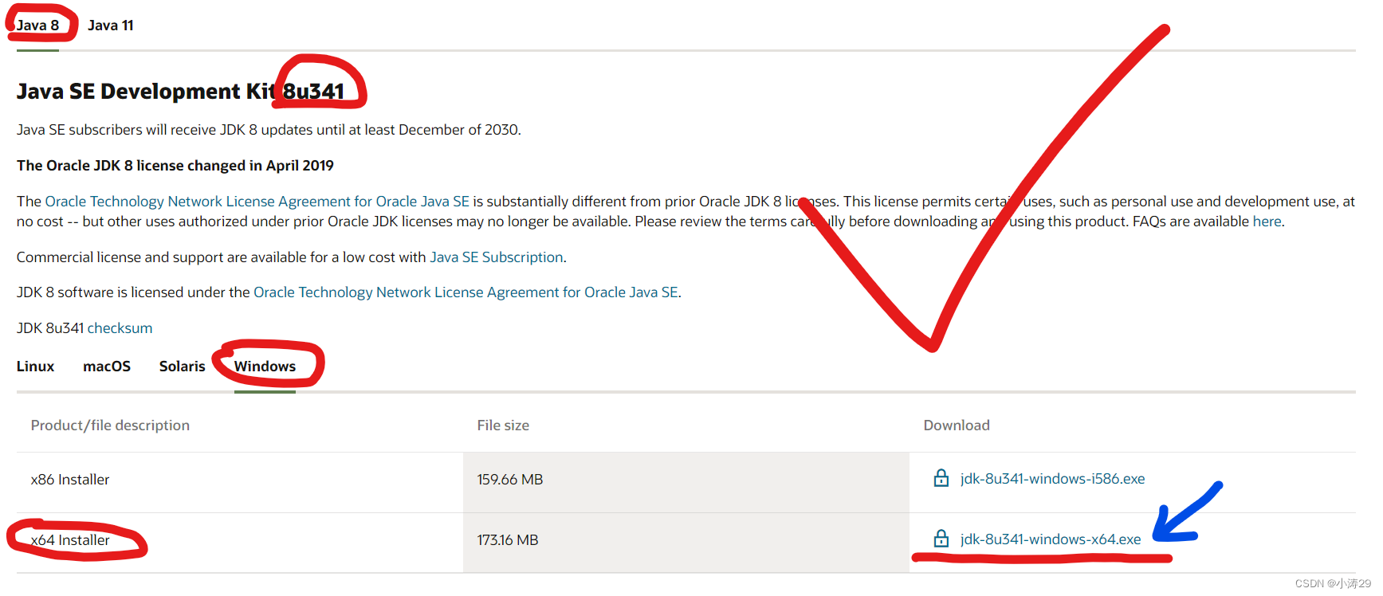The image size is (1383, 596).
Task: Click lock icon beside the i586 download
Action: 941,478
